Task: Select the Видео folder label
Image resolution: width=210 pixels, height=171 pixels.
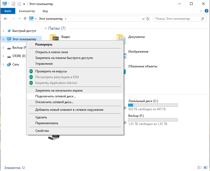Action: point(66,37)
